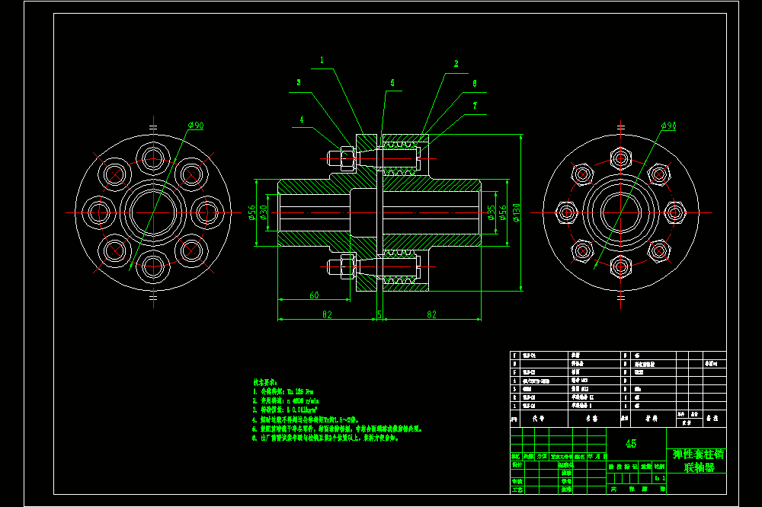Select balloon number 5 above section view

pyautogui.click(x=392, y=83)
